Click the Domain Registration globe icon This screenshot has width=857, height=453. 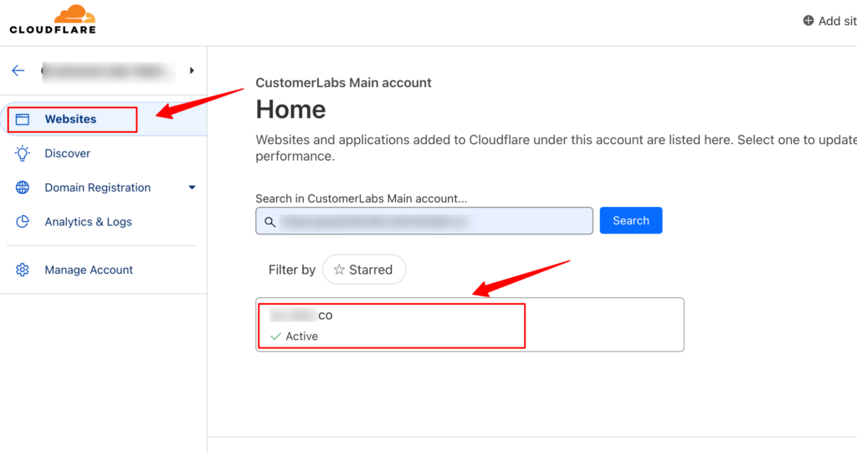coord(23,188)
